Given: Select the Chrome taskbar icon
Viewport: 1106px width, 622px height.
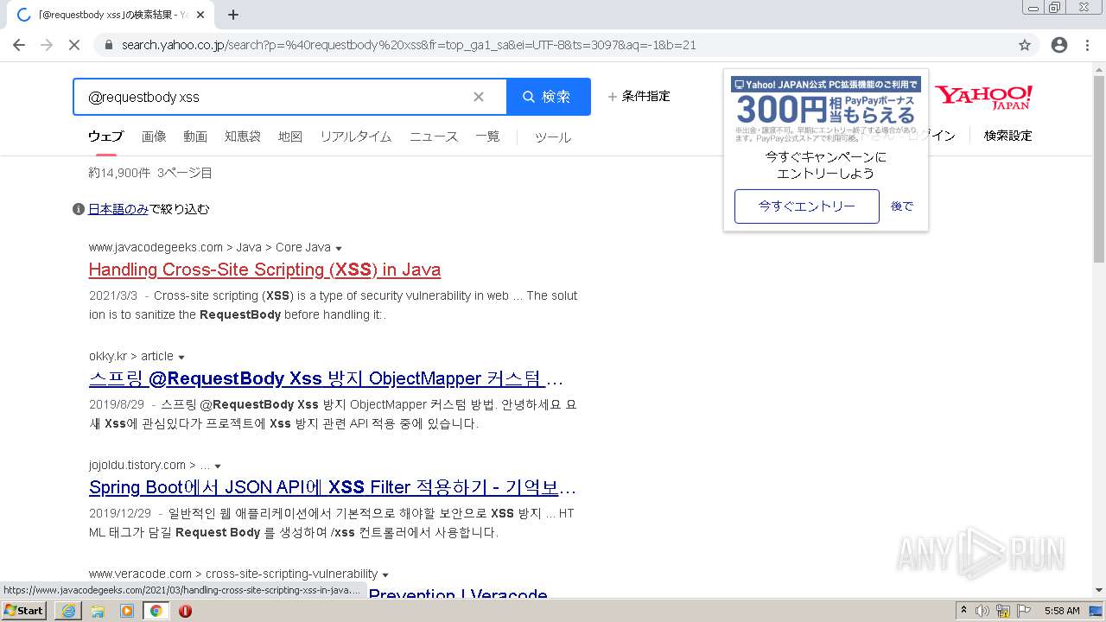Looking at the screenshot, I should point(156,611).
